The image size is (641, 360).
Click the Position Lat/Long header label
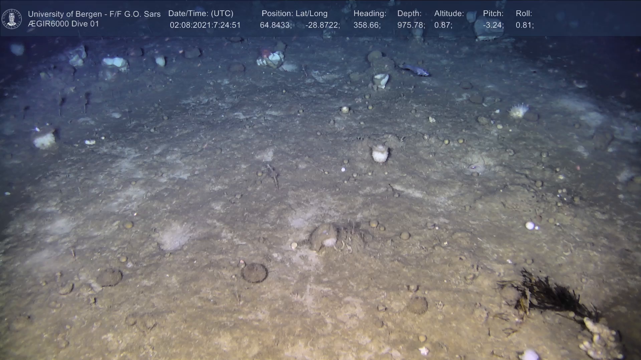[294, 13]
